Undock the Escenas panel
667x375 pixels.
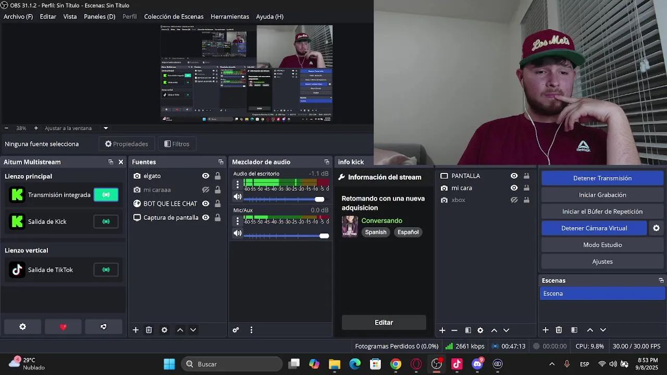(661, 280)
